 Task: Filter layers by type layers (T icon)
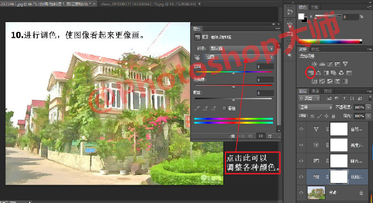(344, 98)
